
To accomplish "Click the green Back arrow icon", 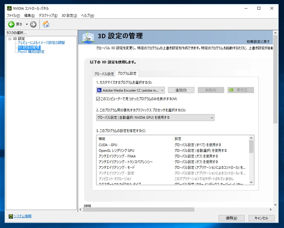I will (11, 24).
